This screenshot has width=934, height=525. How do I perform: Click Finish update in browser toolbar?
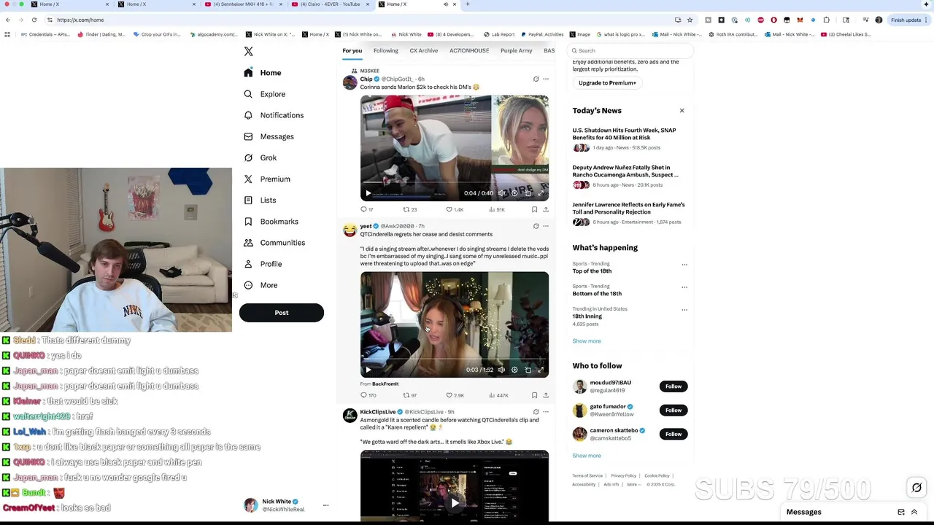909,20
